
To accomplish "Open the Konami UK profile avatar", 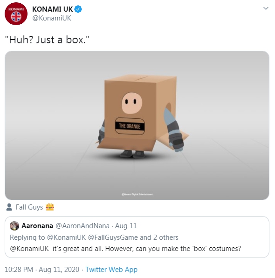I will [16, 14].
